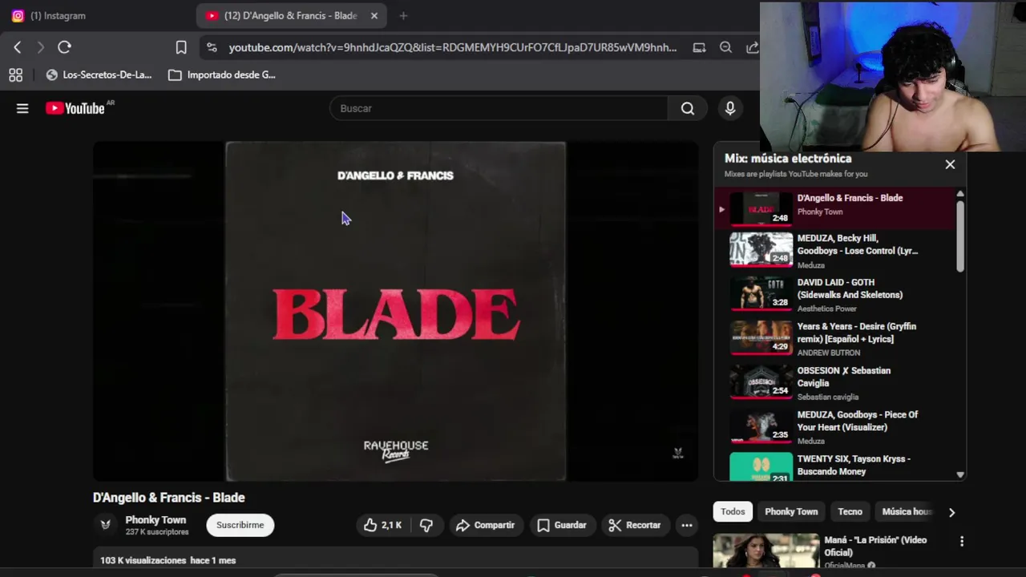Click the Suscribirme button
Screen dimensions: 1026x577
coord(240,525)
